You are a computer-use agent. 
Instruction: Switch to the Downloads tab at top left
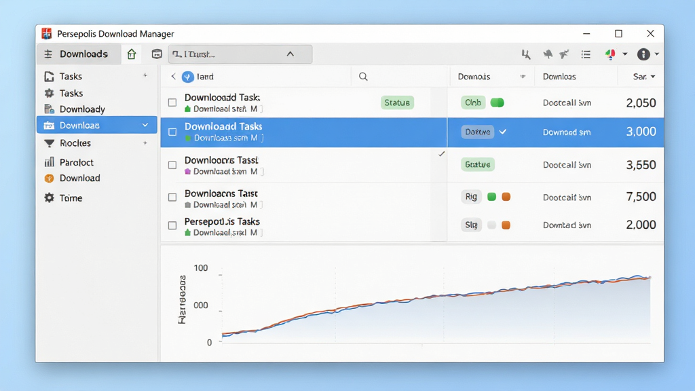[79, 54]
